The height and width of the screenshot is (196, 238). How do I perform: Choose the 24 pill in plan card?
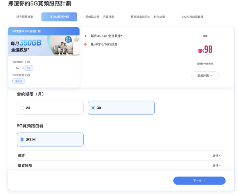(x=17, y=68)
